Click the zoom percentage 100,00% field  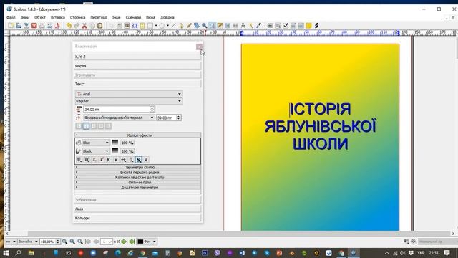pyautogui.click(x=48, y=242)
